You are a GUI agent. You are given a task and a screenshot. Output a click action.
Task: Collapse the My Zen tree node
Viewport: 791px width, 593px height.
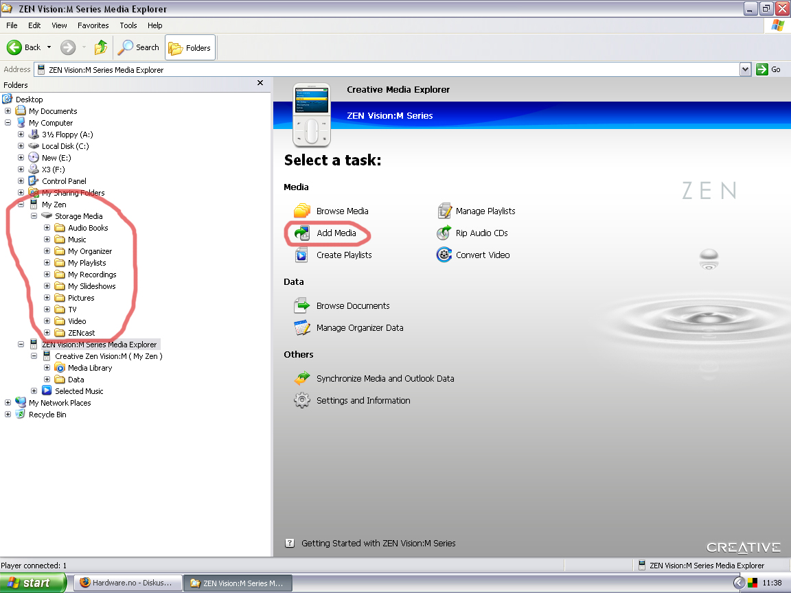click(21, 205)
